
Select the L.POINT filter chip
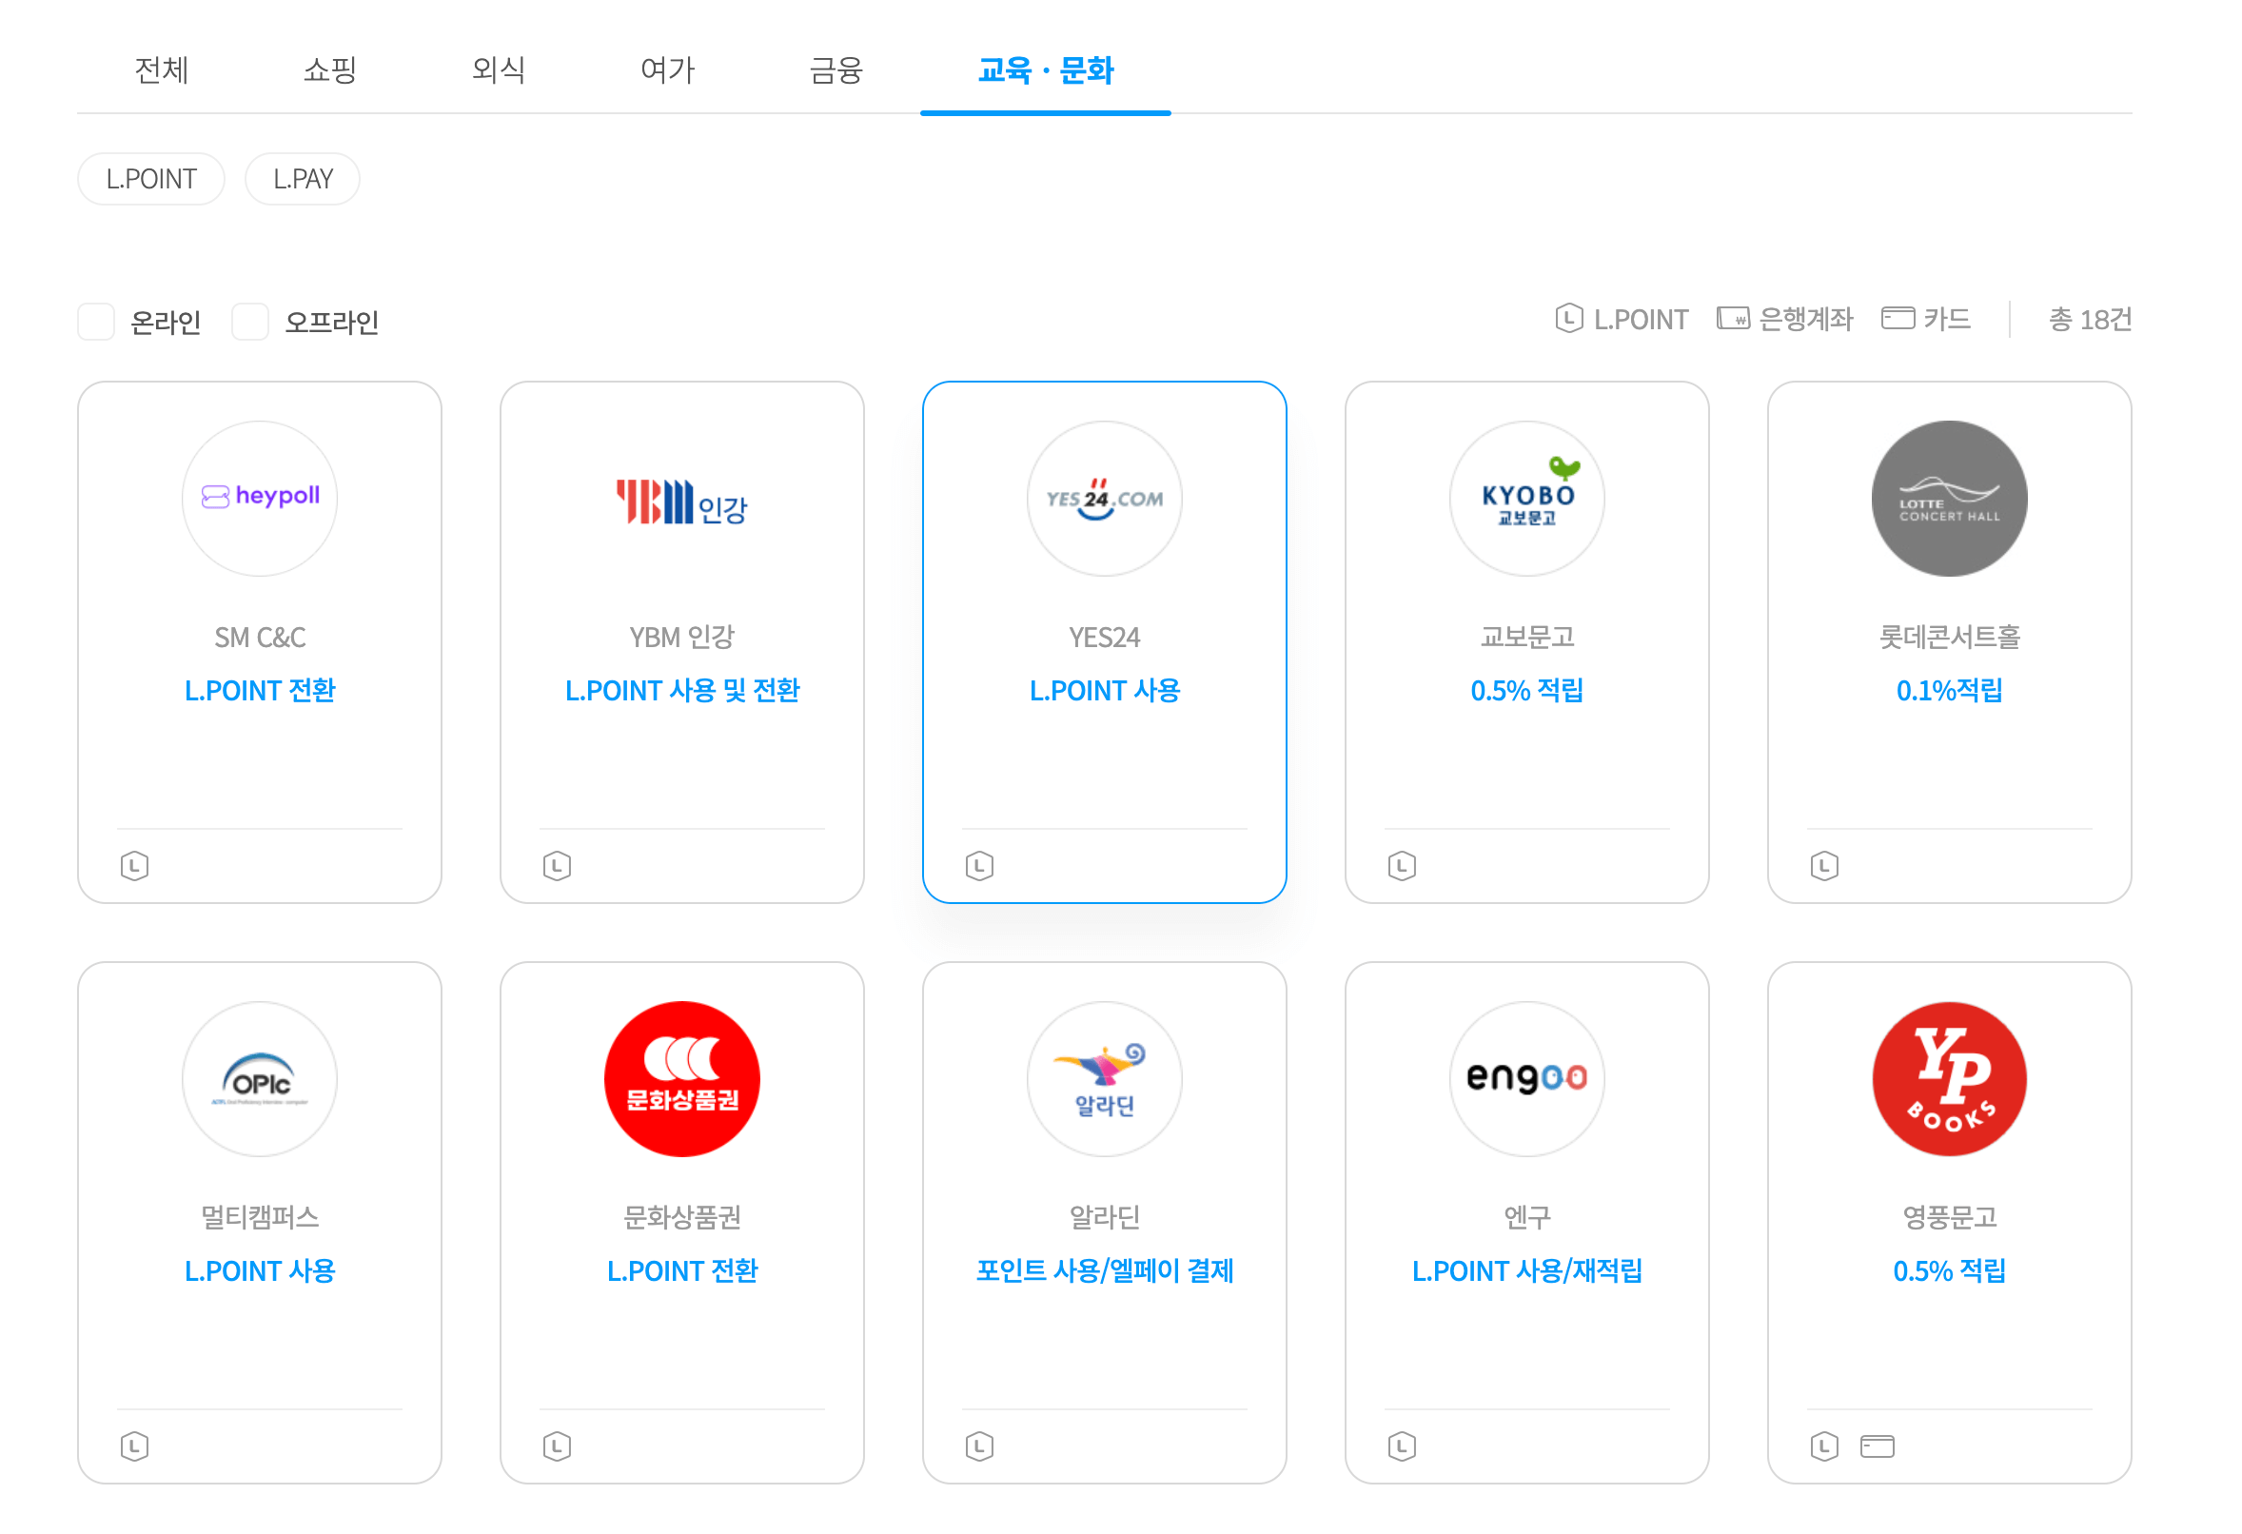(150, 178)
